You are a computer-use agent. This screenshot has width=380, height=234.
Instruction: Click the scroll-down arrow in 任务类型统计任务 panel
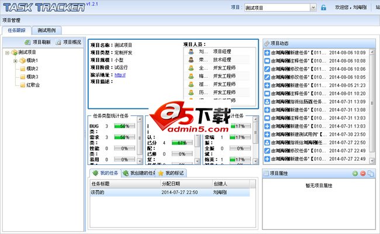[x=140, y=161]
